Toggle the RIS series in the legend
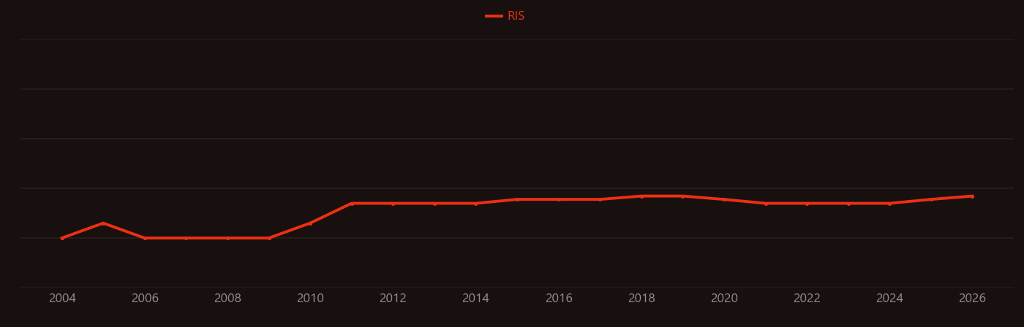1024x327 pixels. (505, 16)
